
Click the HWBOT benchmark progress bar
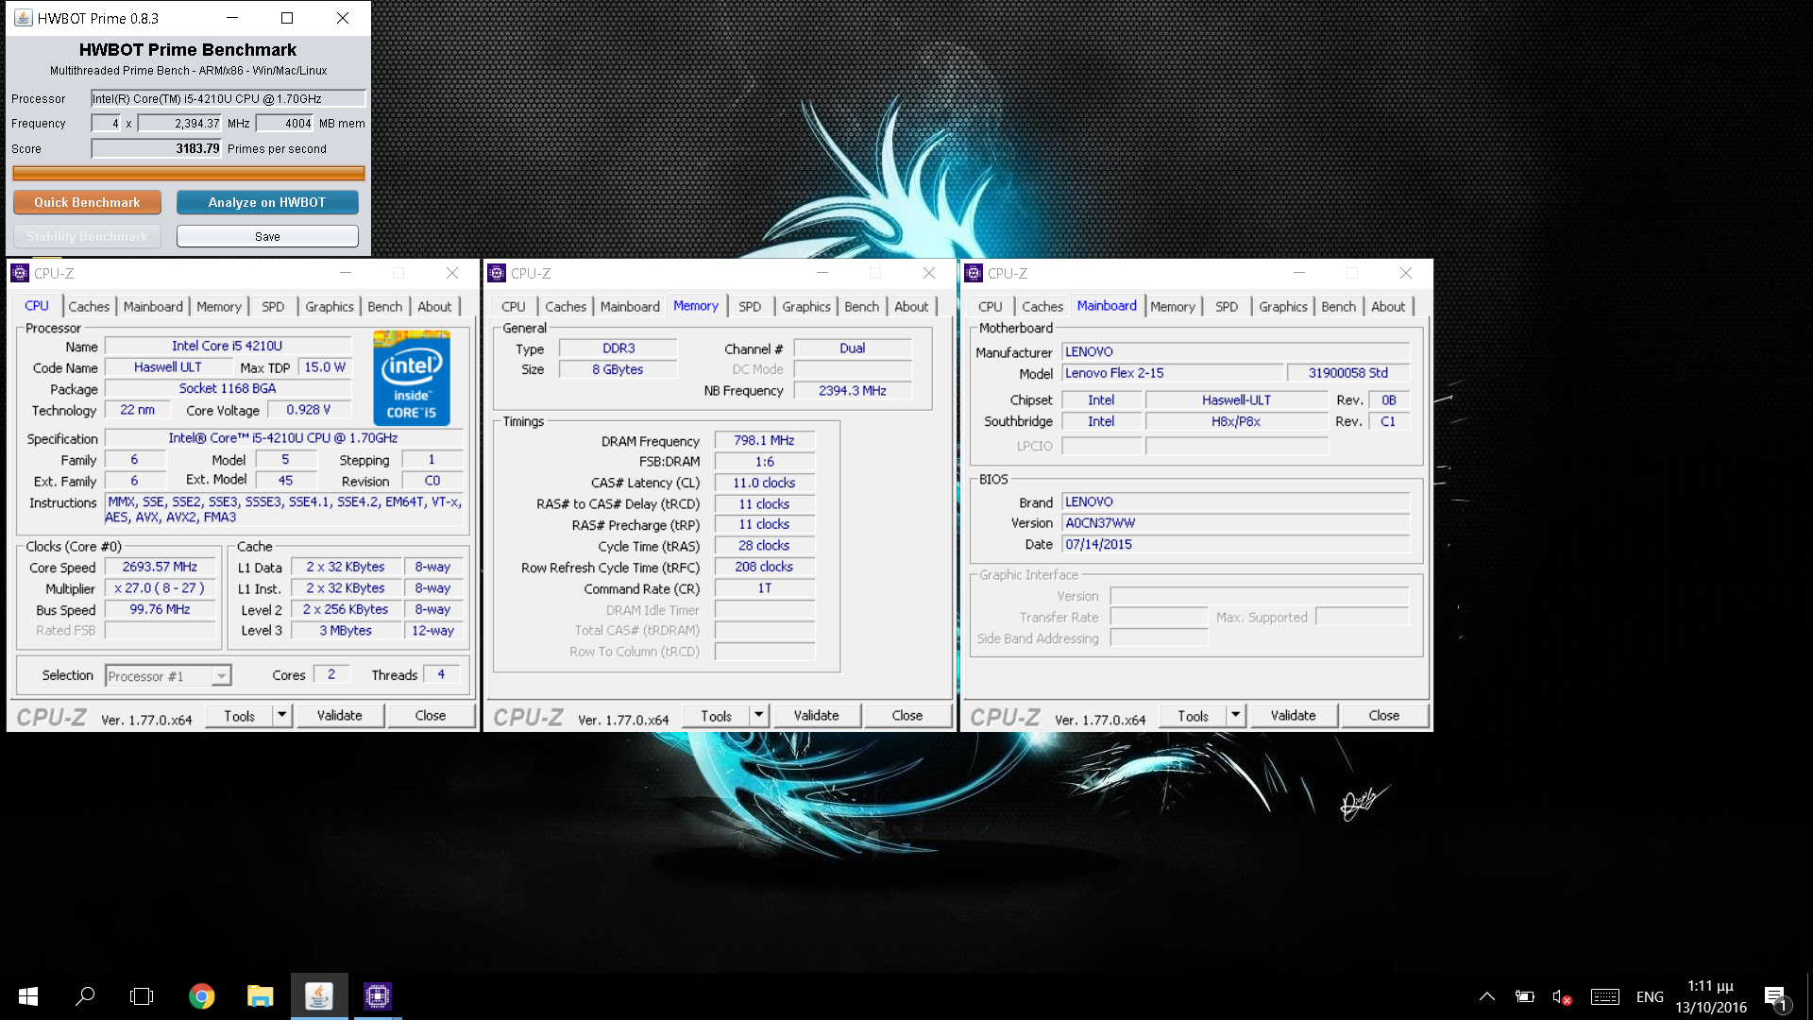coord(188,173)
